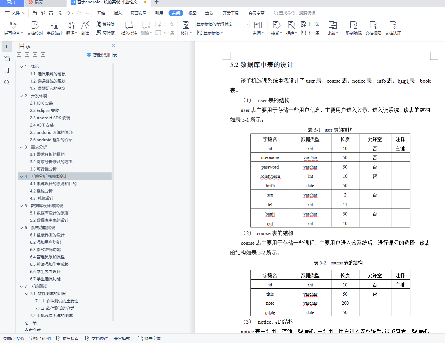Click the print preview icon
The image size is (445, 343).
(x=59, y=13)
